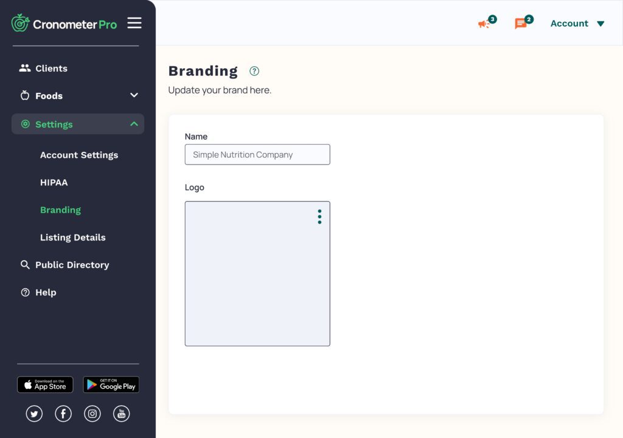Click the Google Play download badge

pyautogui.click(x=111, y=384)
